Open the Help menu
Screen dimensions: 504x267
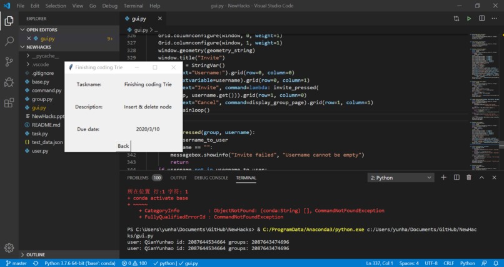click(154, 6)
